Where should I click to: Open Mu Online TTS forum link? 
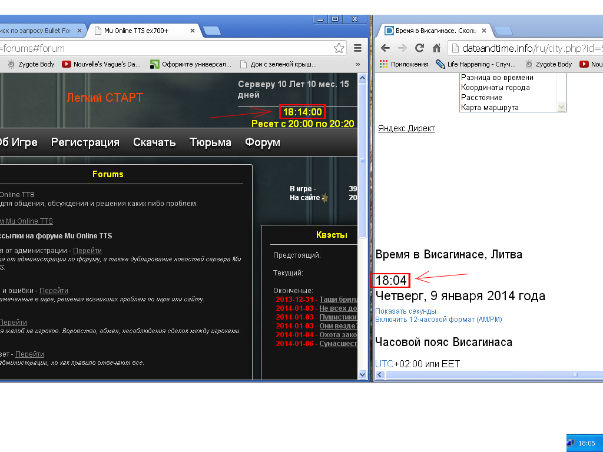(x=26, y=221)
